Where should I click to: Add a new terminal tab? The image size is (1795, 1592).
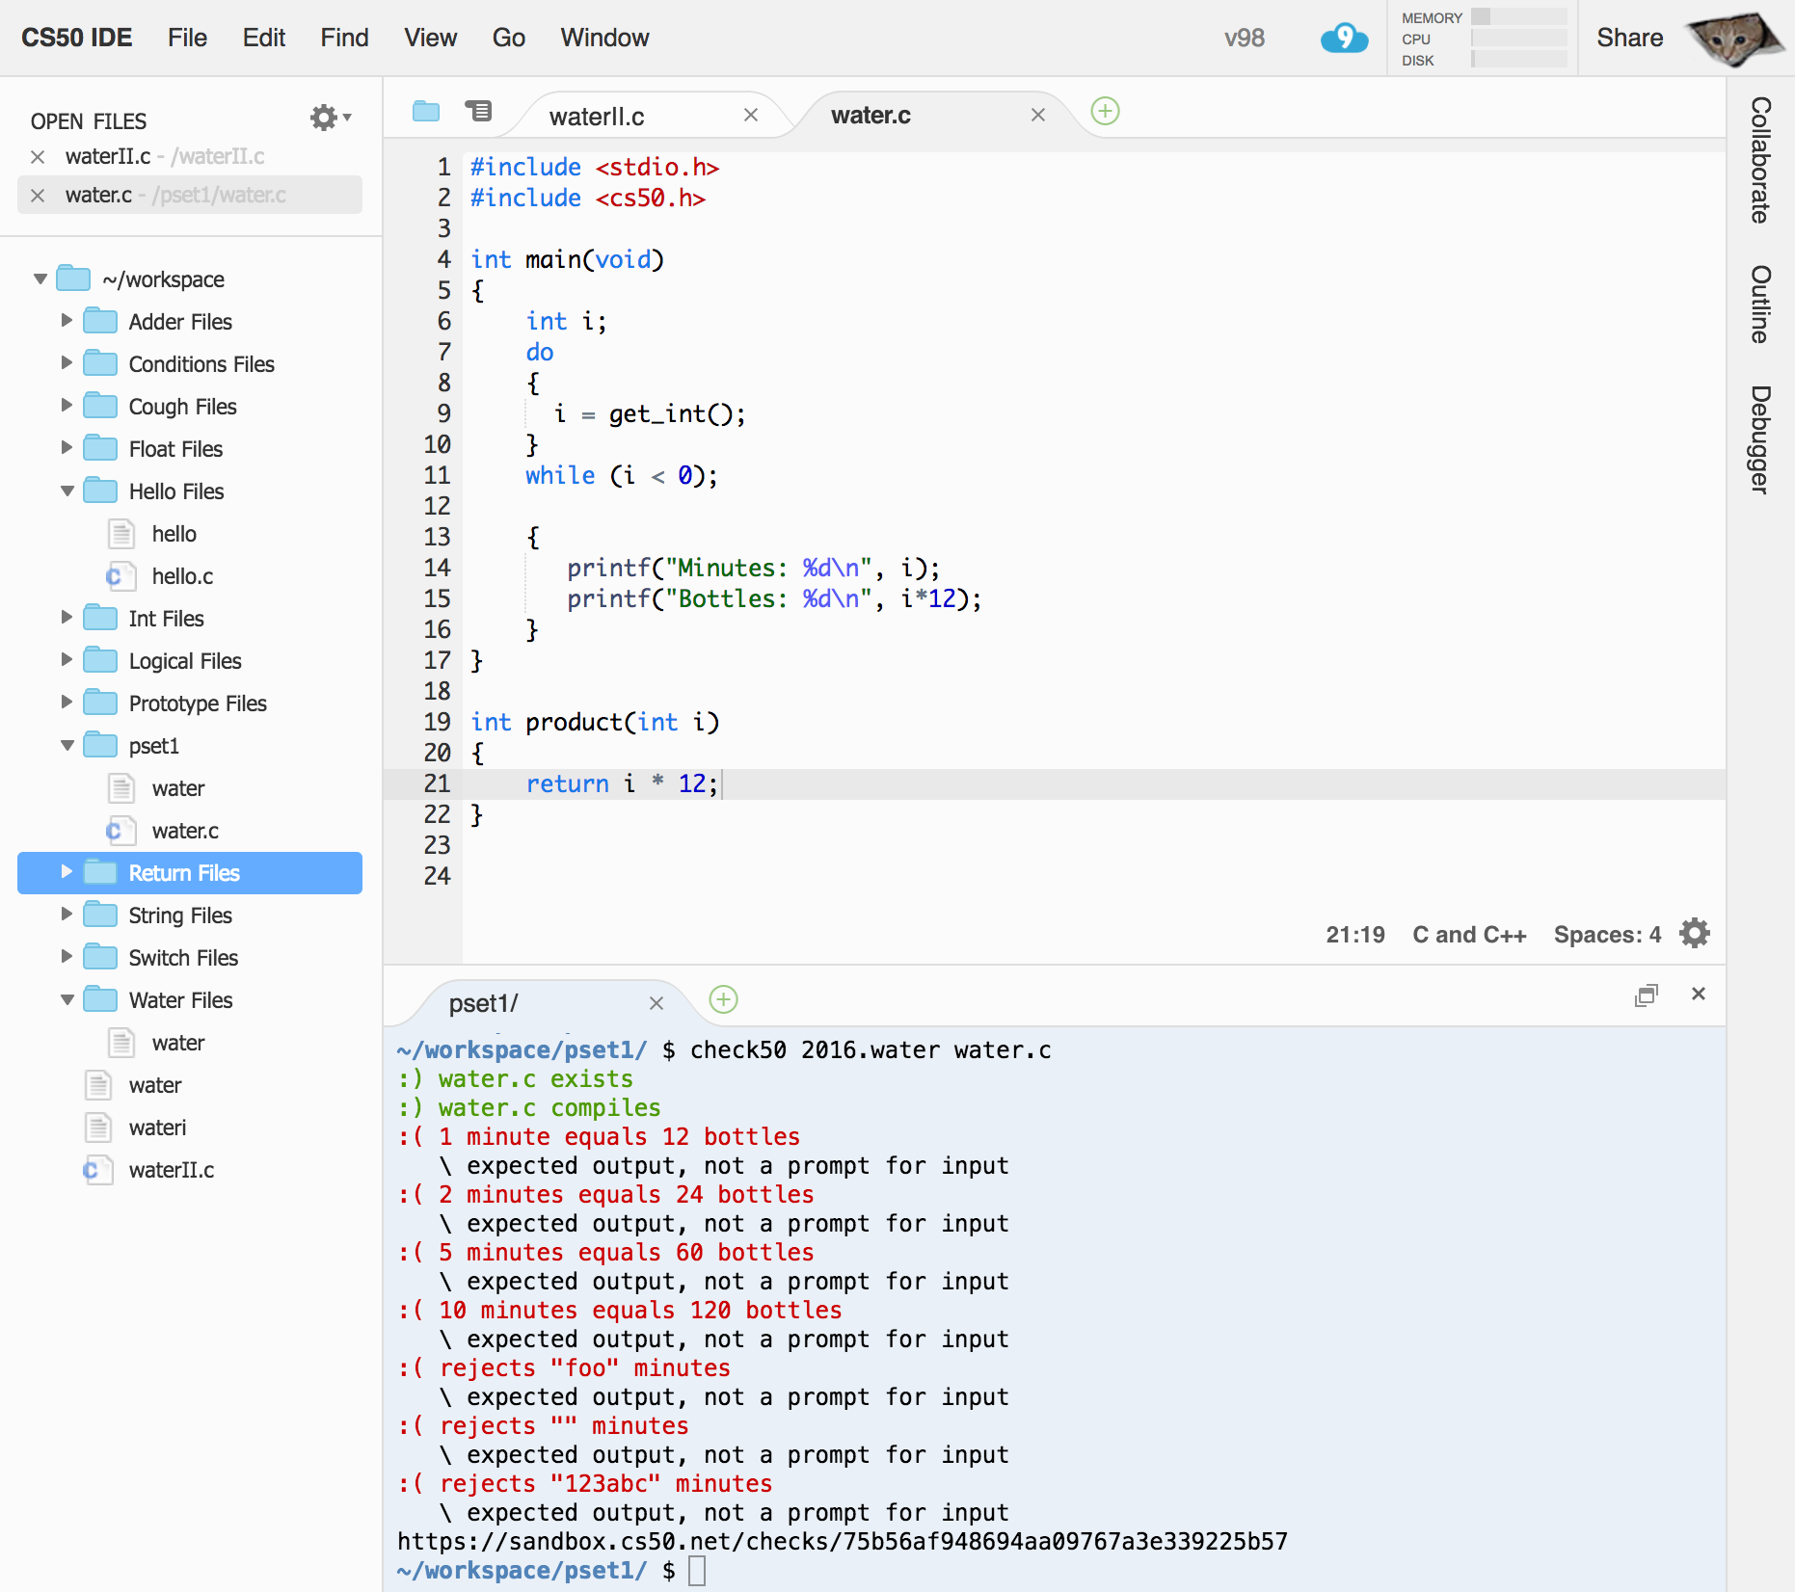pyautogui.click(x=723, y=999)
